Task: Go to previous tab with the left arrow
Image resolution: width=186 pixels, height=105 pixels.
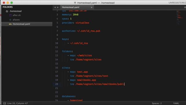Action: point(55,7)
